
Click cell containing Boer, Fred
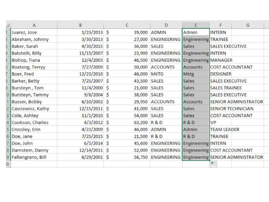pyautogui.click(x=34, y=74)
